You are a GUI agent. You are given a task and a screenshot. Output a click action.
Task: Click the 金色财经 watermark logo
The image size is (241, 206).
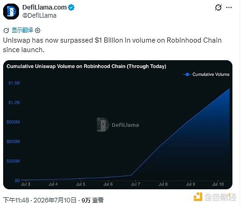pyautogui.click(x=215, y=196)
